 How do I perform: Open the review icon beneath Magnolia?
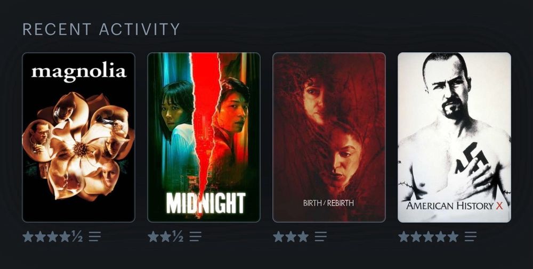pos(95,237)
